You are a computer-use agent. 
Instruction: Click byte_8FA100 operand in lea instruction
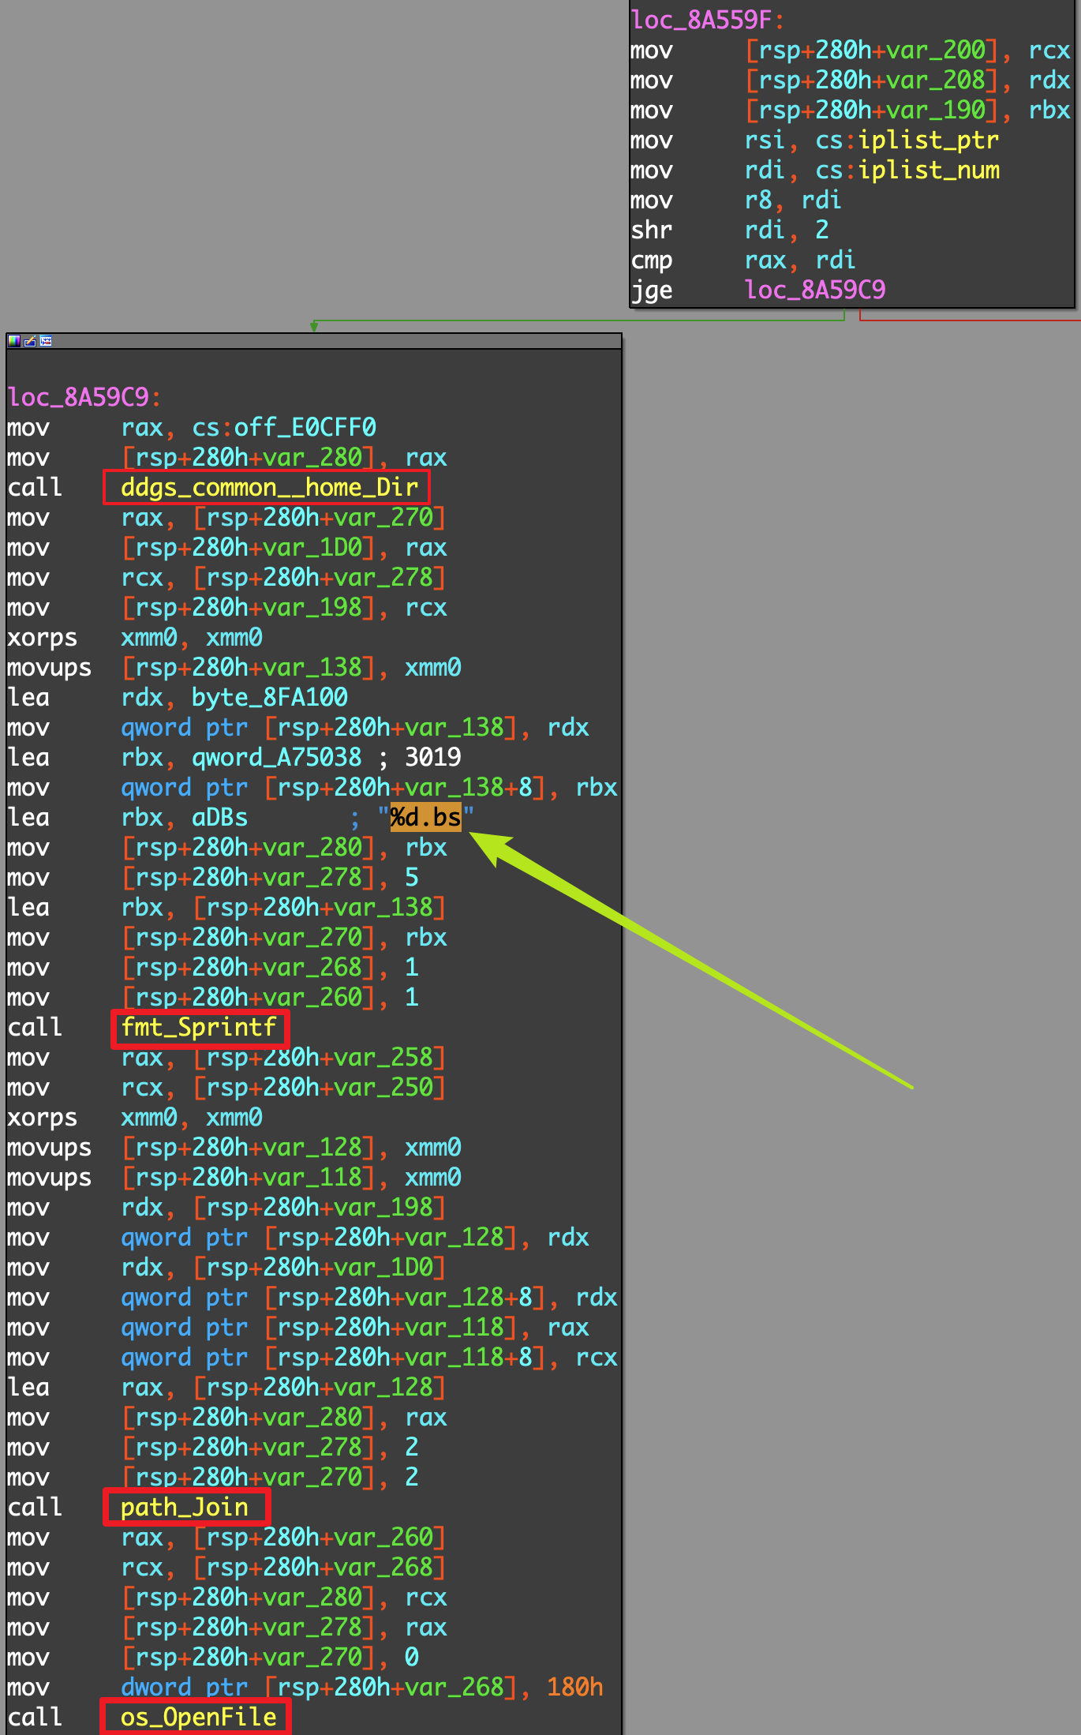coord(269,697)
